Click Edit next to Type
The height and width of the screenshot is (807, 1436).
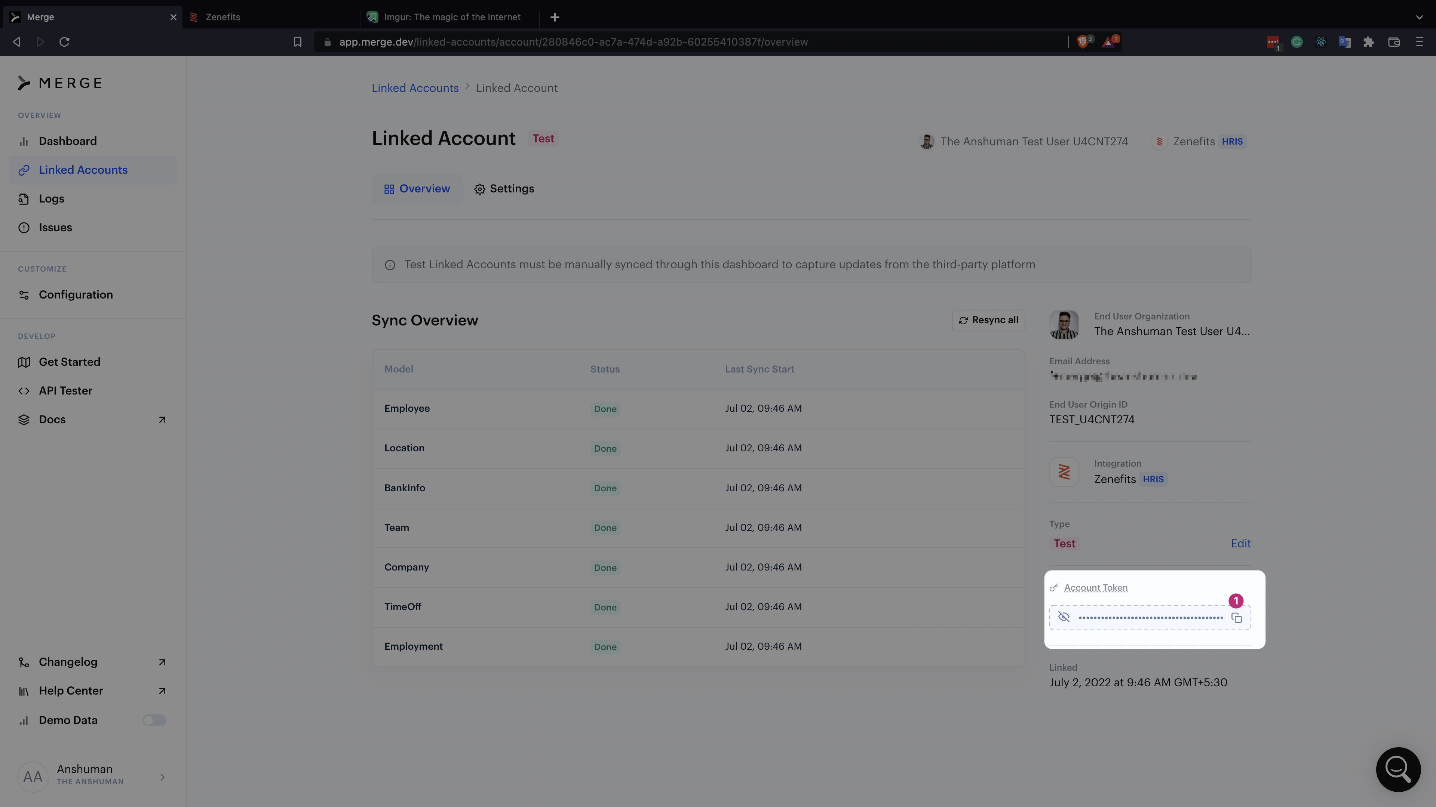click(x=1240, y=544)
